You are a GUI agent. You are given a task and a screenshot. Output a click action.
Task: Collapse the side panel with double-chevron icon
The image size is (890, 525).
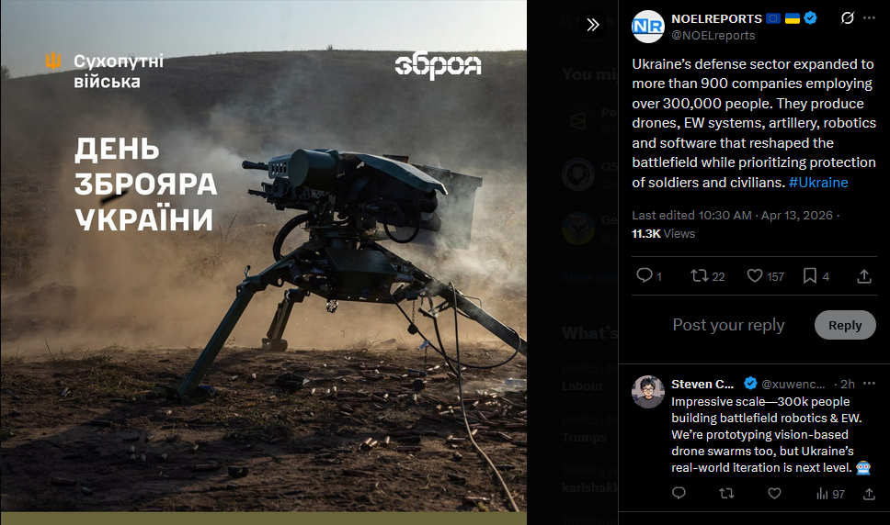tap(593, 25)
